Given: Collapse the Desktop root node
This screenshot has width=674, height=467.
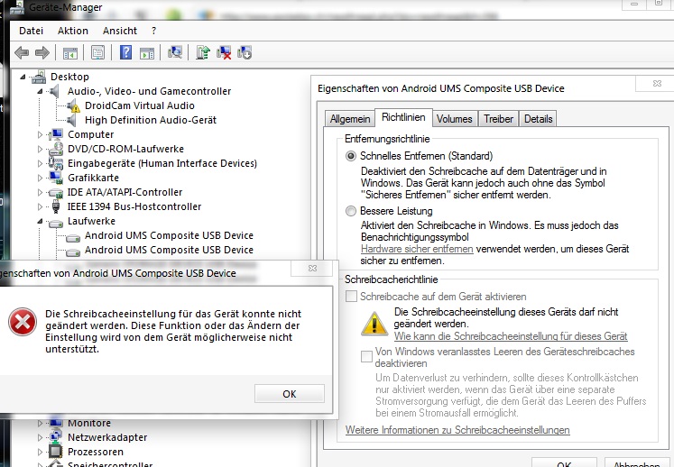Looking at the screenshot, I should (23, 78).
